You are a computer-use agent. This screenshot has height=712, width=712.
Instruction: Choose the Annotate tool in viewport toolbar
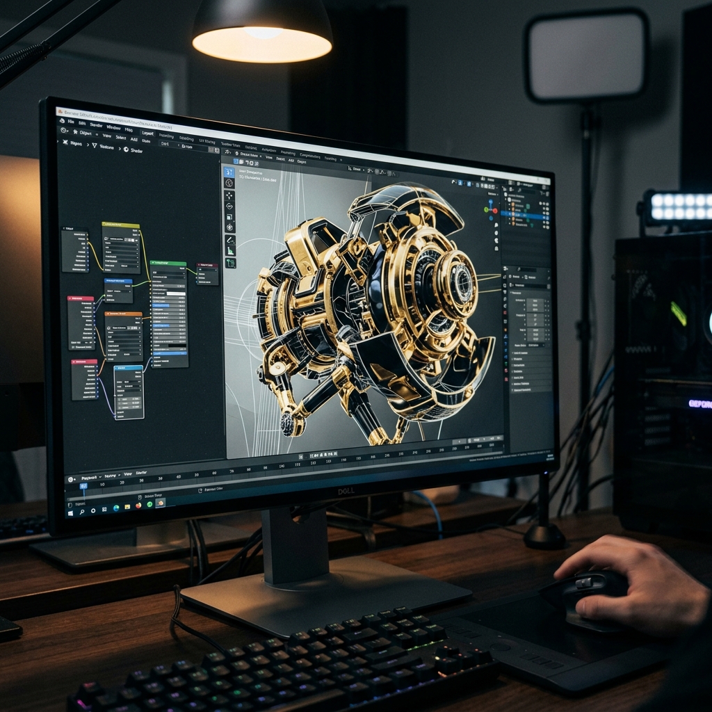tap(229, 239)
